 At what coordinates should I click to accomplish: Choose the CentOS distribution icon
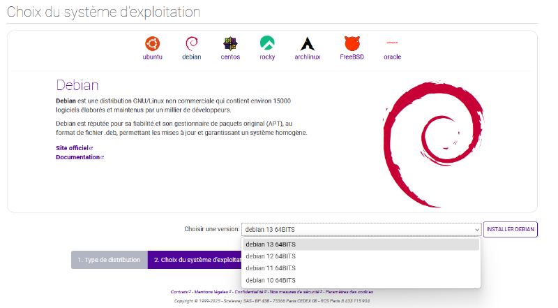[230, 44]
